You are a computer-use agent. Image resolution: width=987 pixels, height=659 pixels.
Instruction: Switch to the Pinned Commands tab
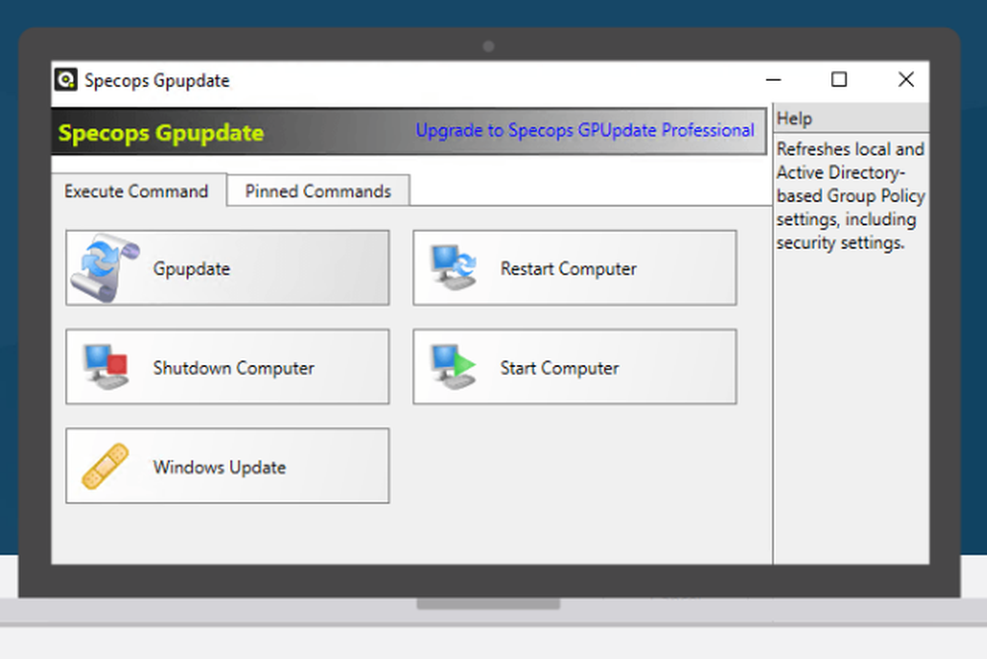point(317,191)
